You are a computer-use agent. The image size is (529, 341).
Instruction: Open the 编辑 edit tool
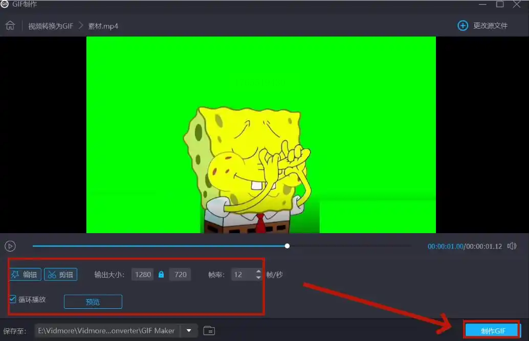coord(25,275)
